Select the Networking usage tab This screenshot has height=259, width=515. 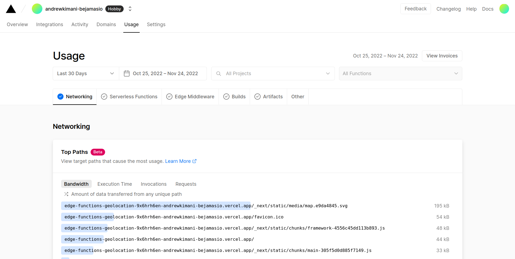tap(75, 97)
